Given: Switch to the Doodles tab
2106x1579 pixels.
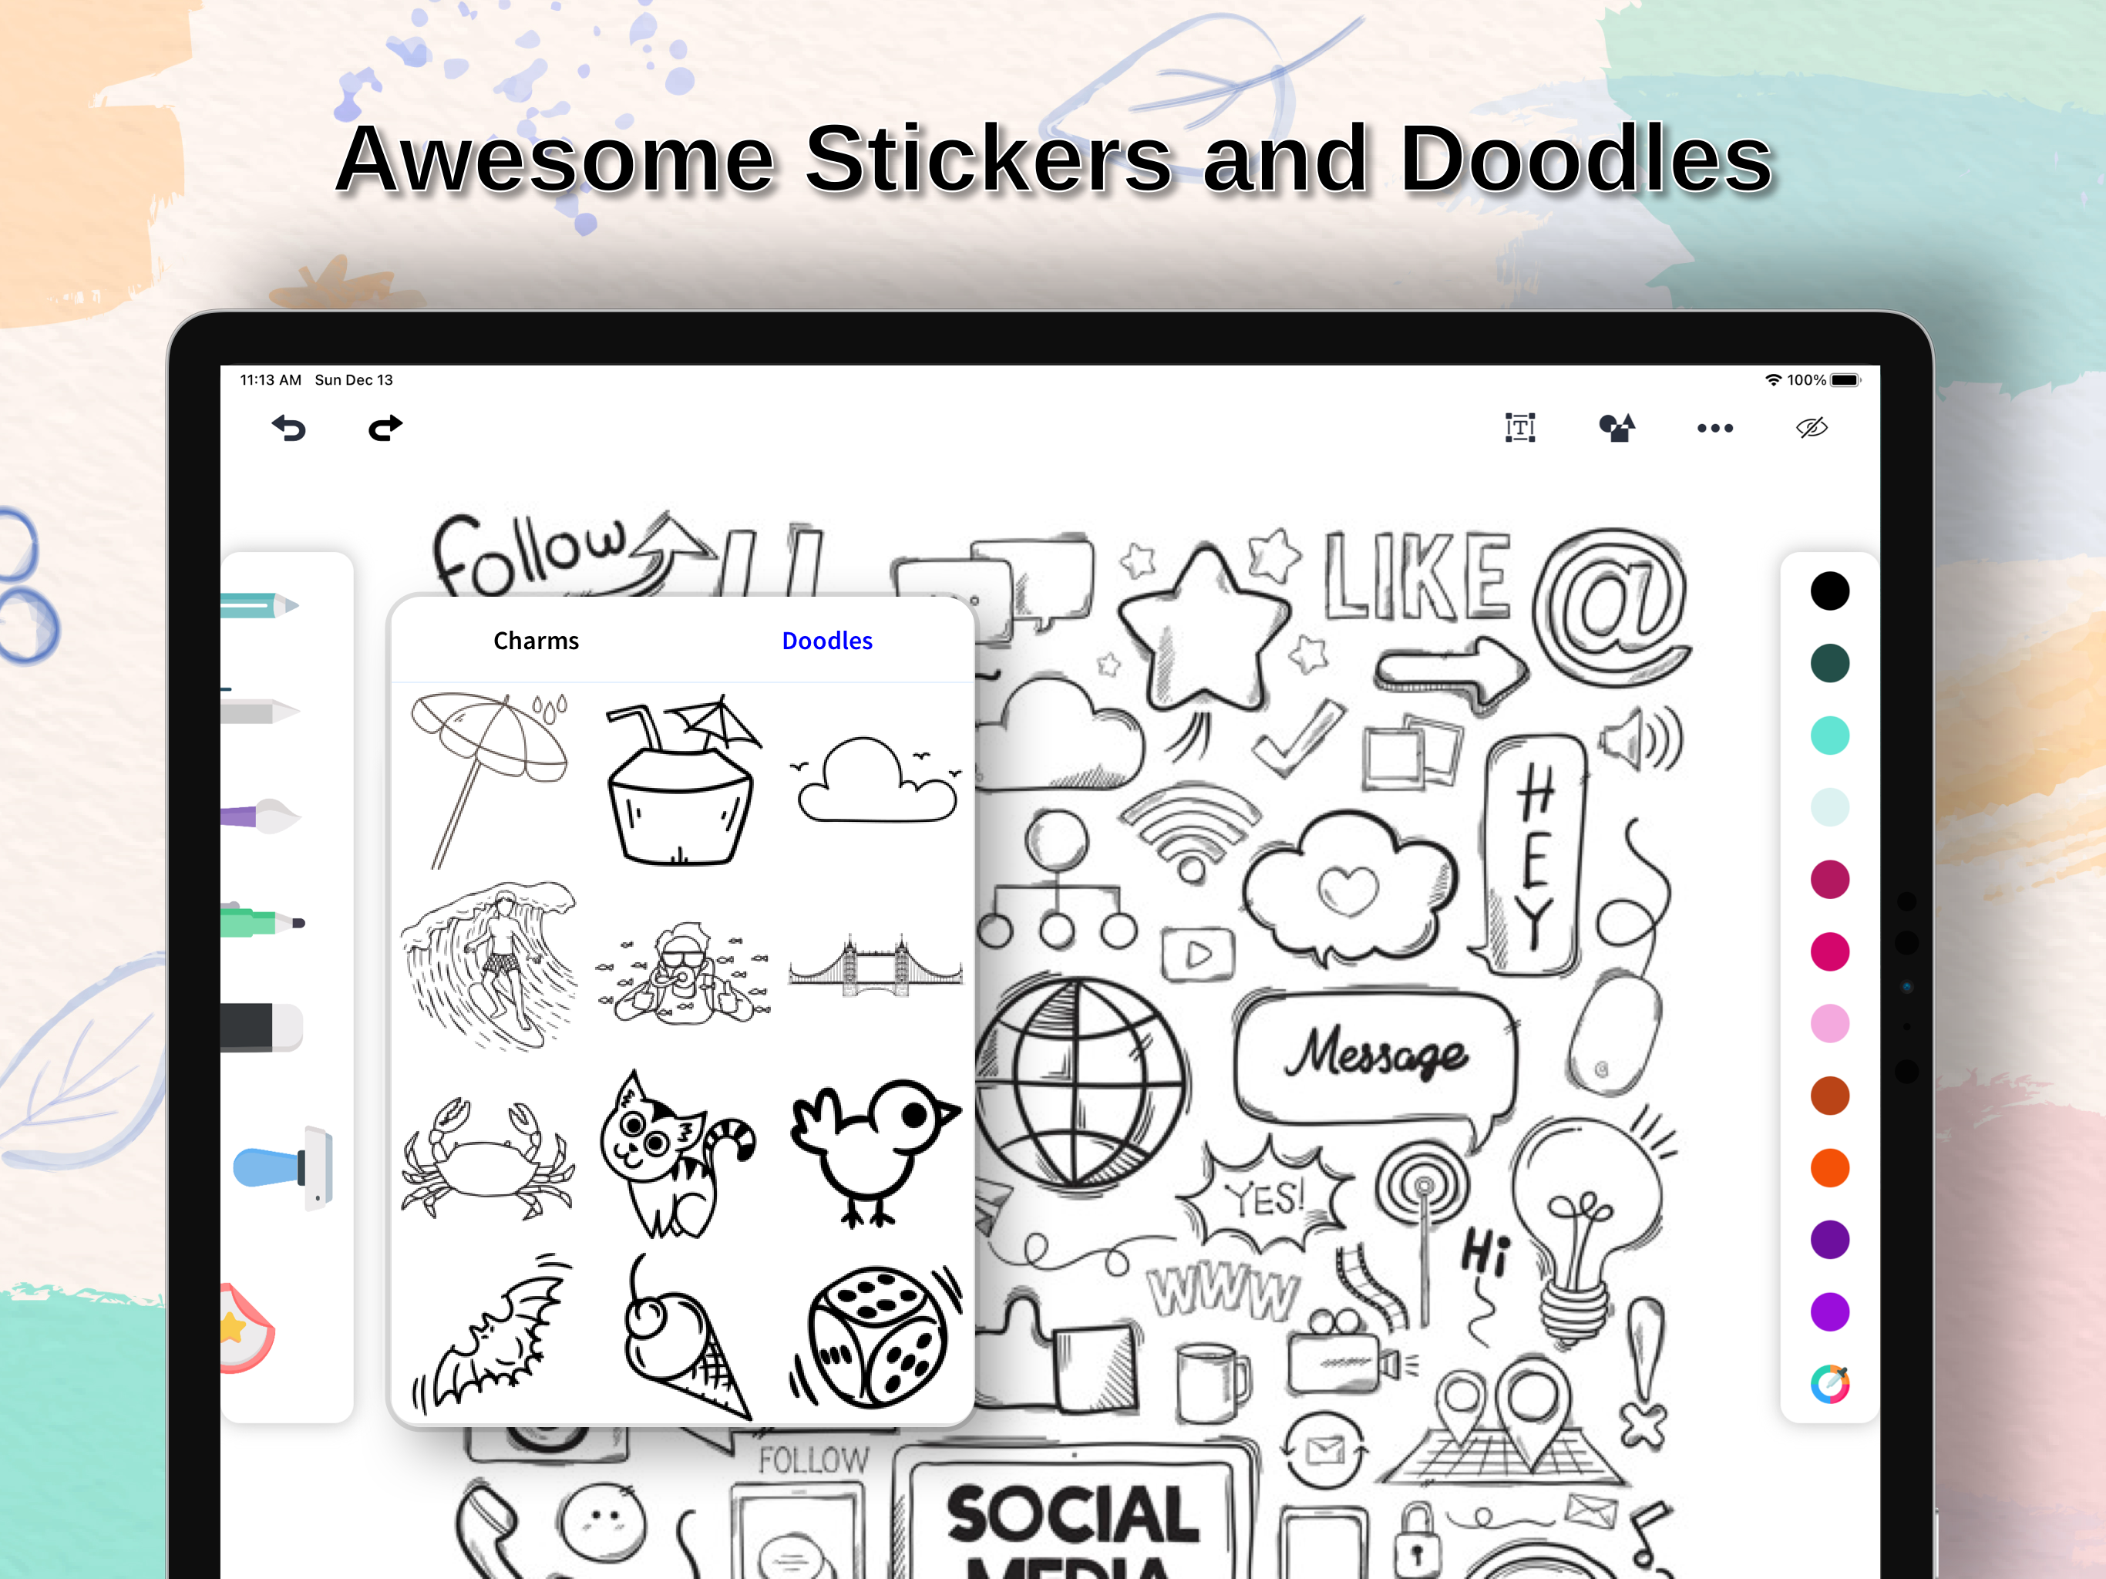Looking at the screenshot, I should coord(826,641).
